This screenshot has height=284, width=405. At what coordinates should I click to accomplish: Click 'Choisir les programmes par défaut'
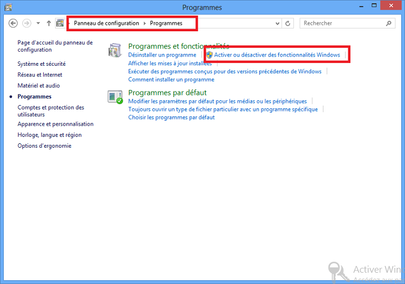[171, 117]
